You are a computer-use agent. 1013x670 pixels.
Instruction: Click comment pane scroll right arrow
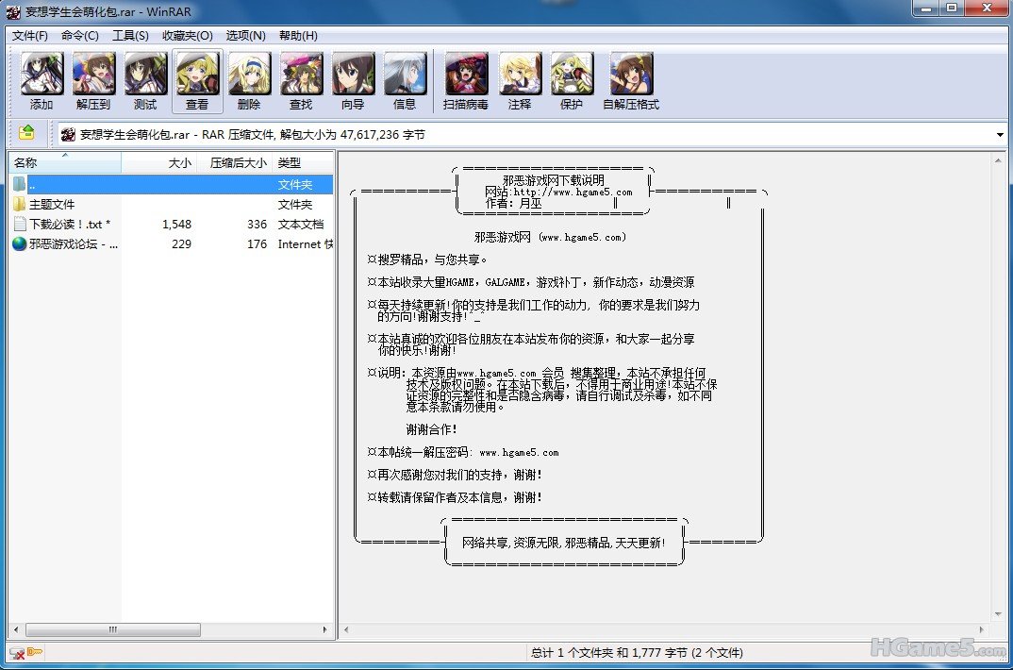[981, 629]
